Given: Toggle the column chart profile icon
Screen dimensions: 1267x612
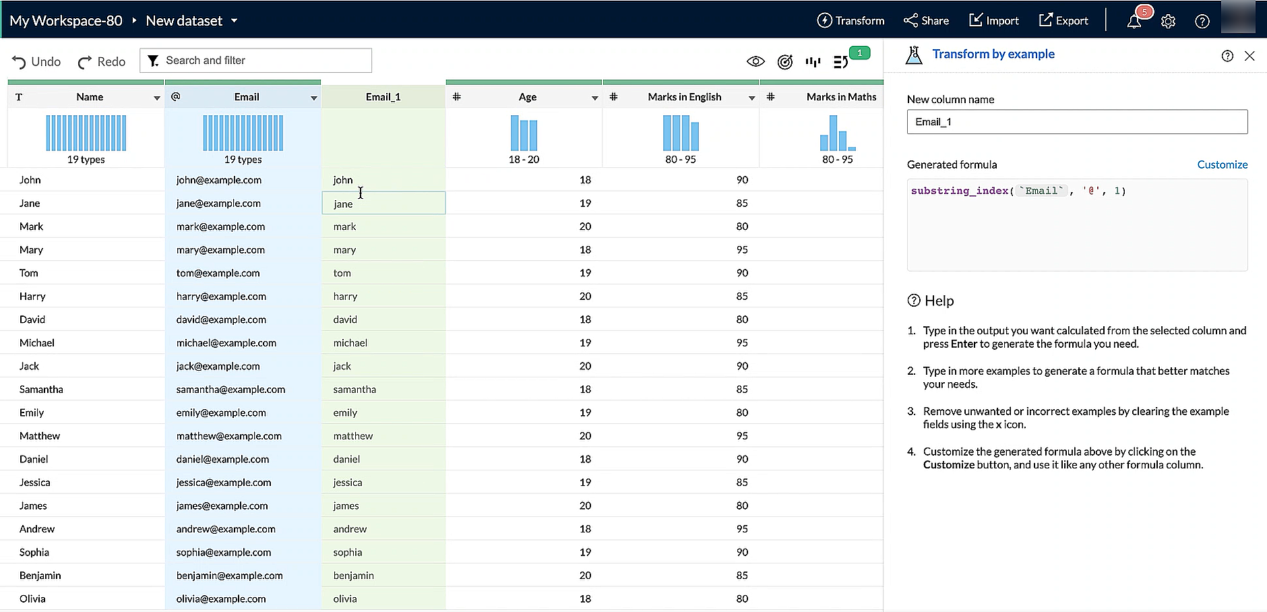Looking at the screenshot, I should point(813,62).
